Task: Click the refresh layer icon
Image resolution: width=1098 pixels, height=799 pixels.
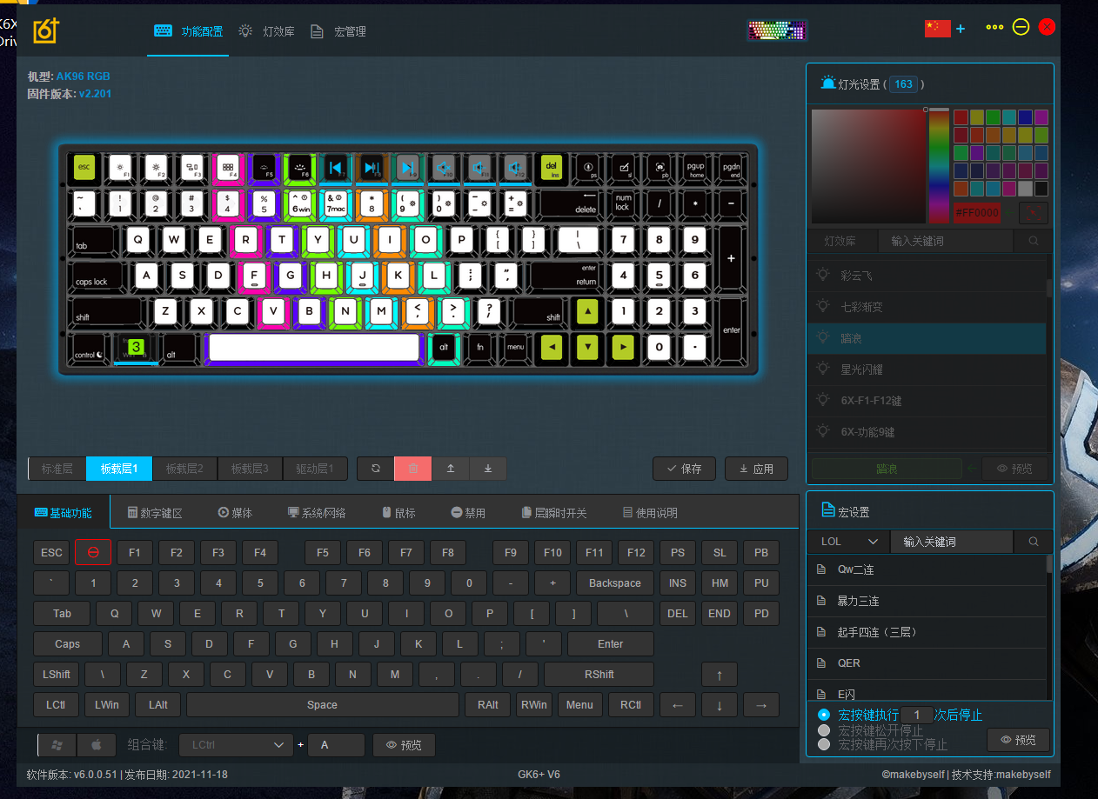Action: coord(376,469)
